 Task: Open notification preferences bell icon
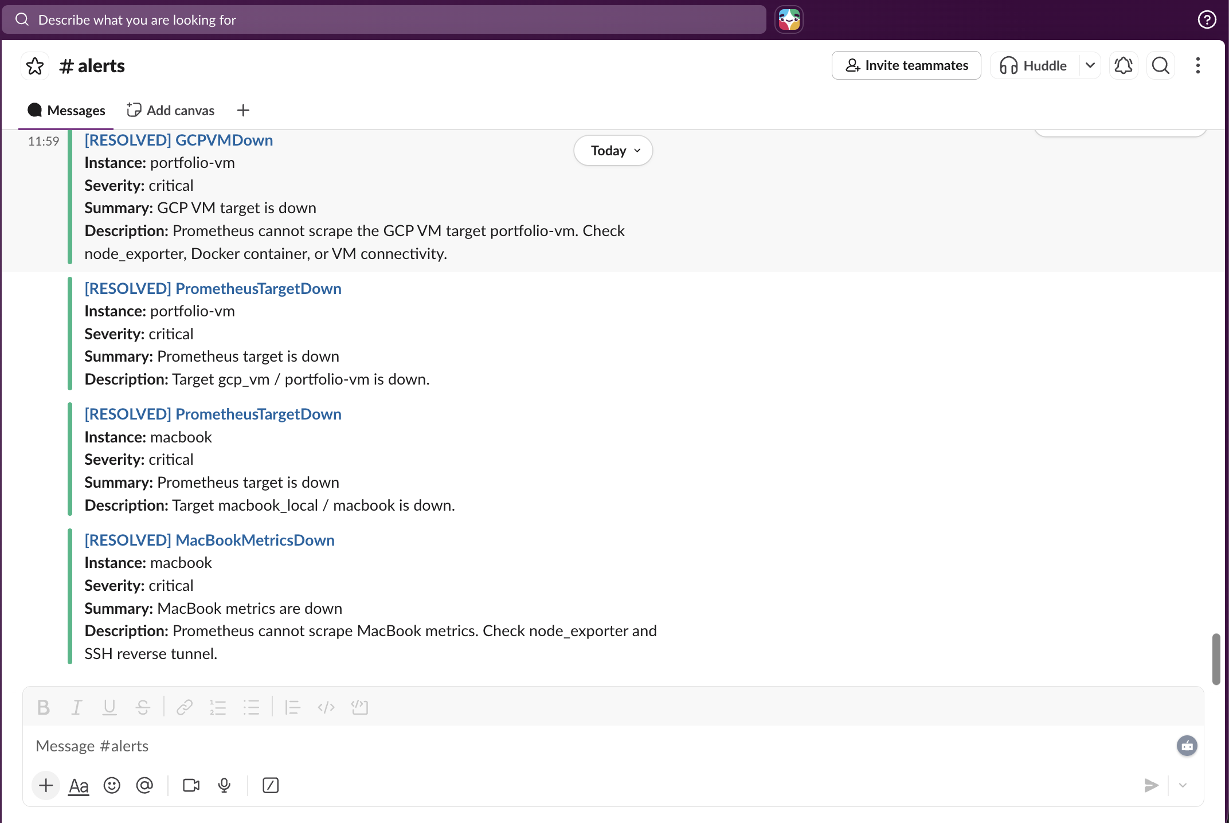point(1124,65)
